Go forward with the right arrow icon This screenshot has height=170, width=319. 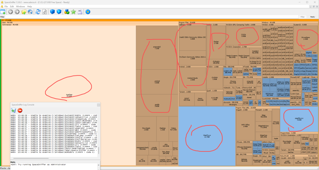tap(17, 12)
